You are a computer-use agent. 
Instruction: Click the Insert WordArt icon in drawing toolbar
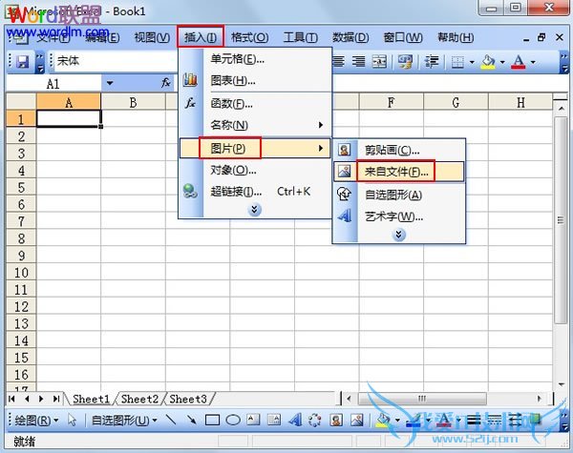(294, 420)
